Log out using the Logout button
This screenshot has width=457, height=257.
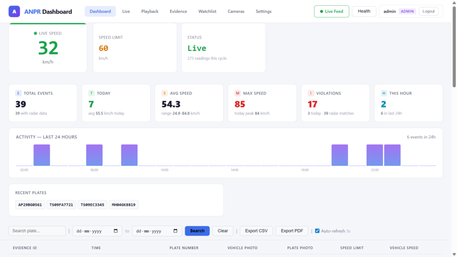point(428,11)
